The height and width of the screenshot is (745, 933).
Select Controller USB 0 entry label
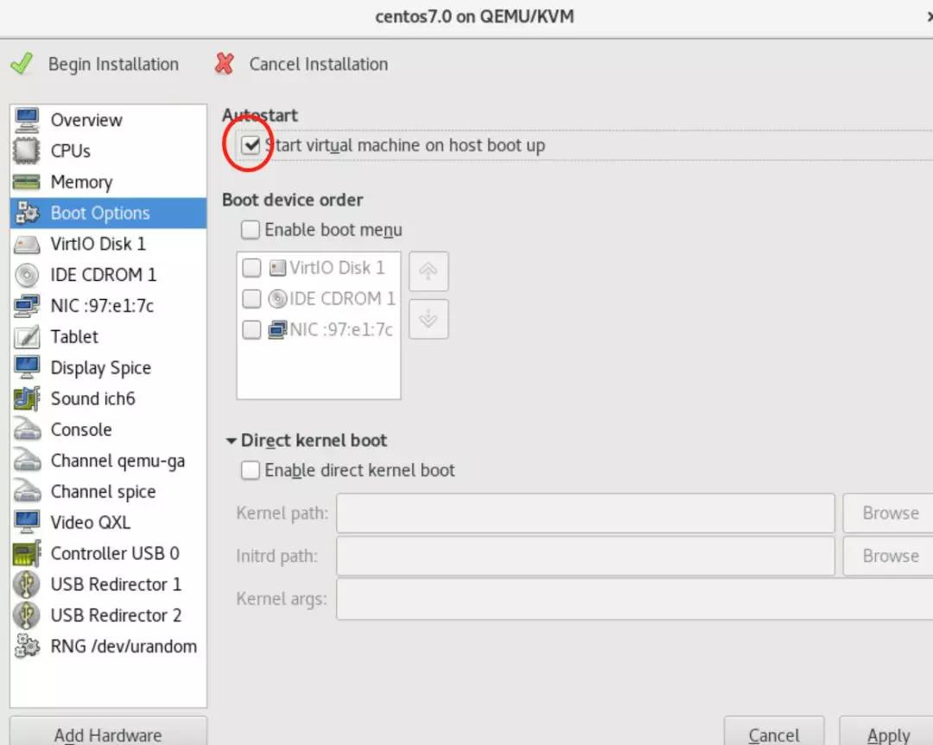tap(115, 553)
